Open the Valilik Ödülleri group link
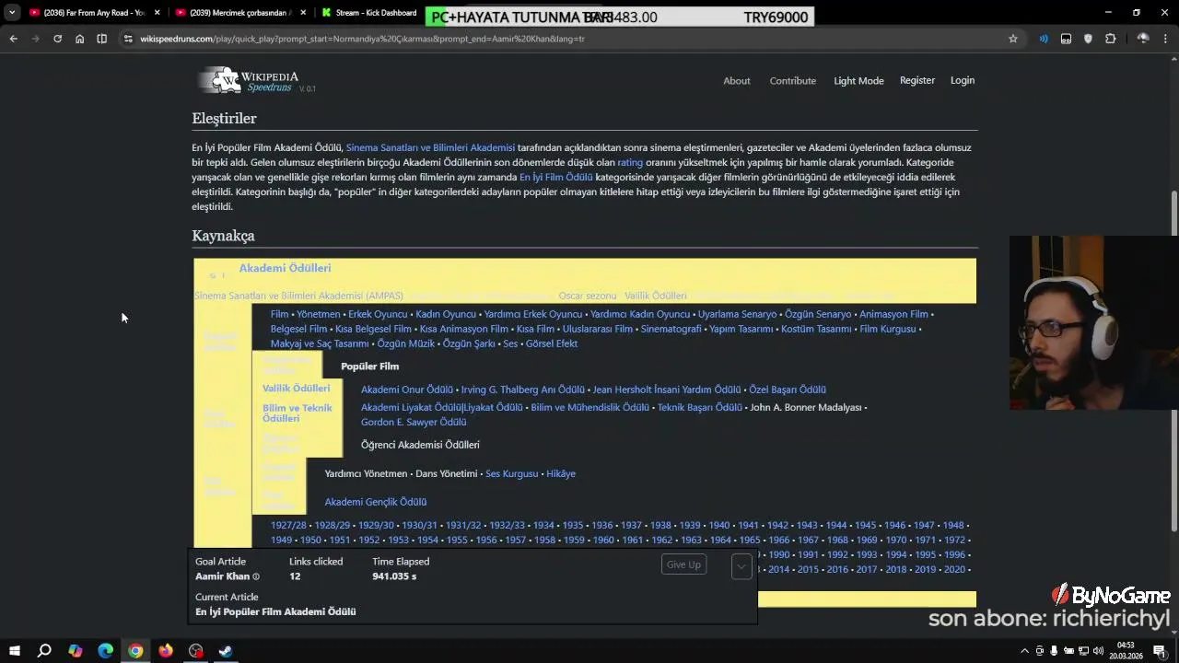The height and width of the screenshot is (663, 1179). pyautogui.click(x=296, y=389)
